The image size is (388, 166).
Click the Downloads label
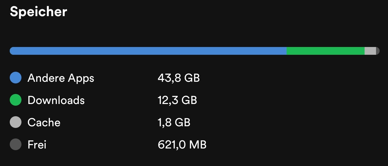(x=56, y=100)
